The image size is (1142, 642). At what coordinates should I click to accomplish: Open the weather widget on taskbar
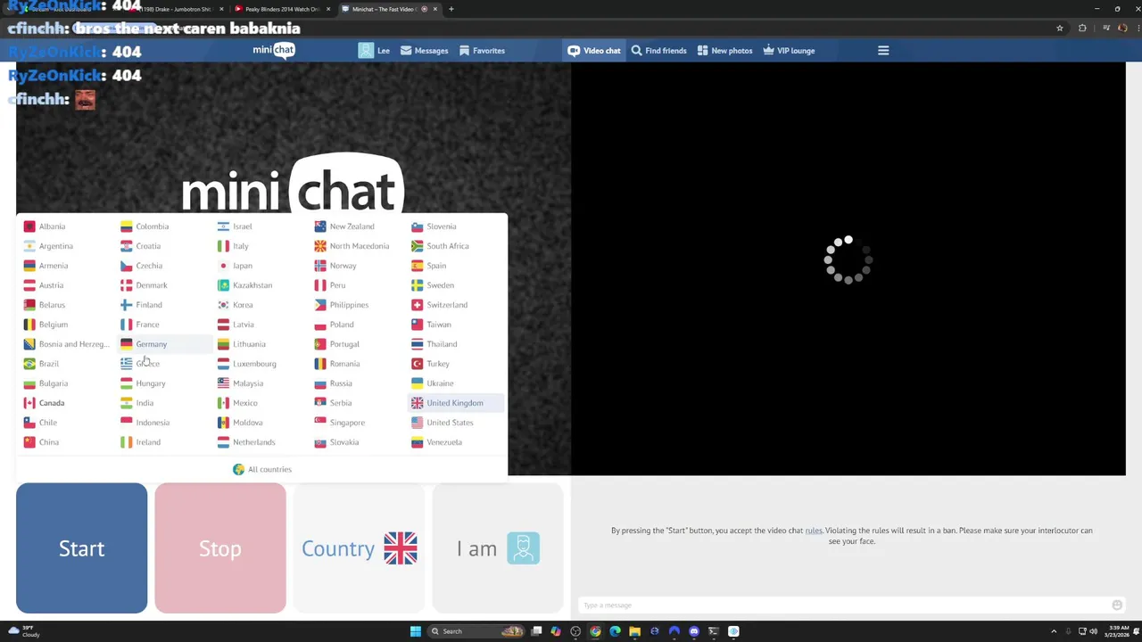tap(22, 631)
